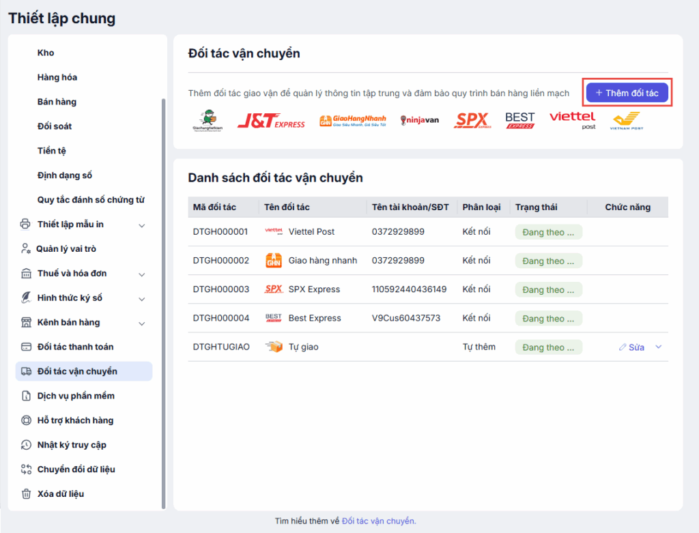Expand the Thiết lập mẫu in section
This screenshot has width=699, height=533.
141,225
